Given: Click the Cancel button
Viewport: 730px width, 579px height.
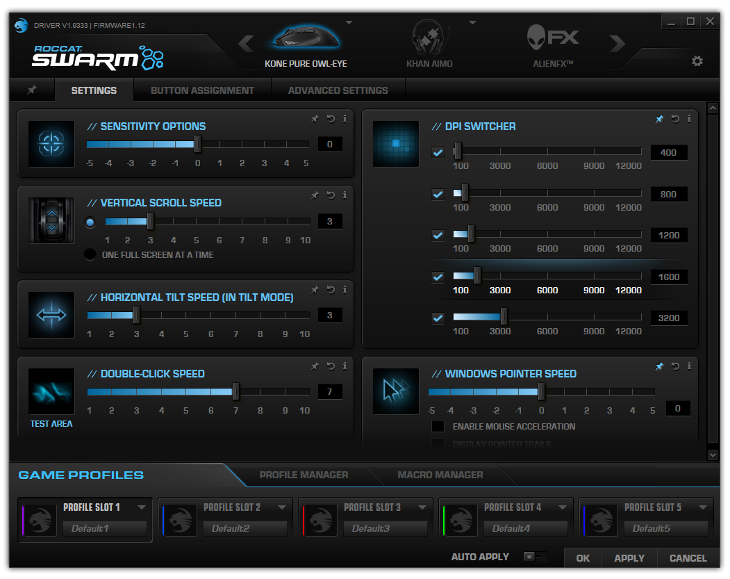Looking at the screenshot, I should coord(688,558).
